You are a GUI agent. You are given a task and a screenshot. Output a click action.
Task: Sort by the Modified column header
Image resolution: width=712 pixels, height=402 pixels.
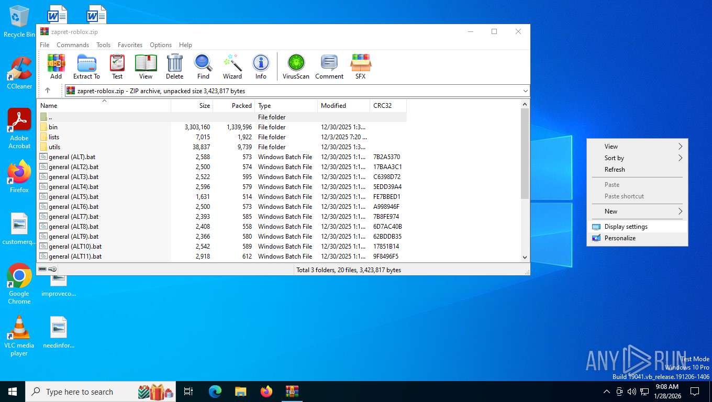click(x=343, y=106)
